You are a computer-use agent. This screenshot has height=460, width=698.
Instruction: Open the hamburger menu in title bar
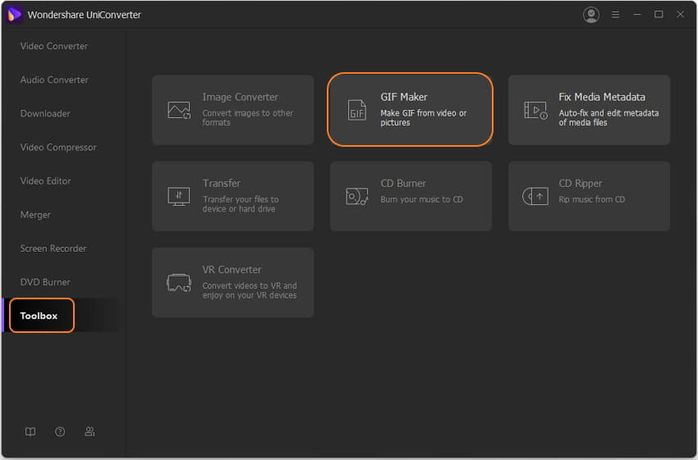coord(616,15)
